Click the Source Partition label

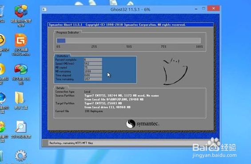(65, 96)
